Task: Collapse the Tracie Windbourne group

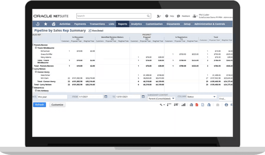Action: point(36,48)
